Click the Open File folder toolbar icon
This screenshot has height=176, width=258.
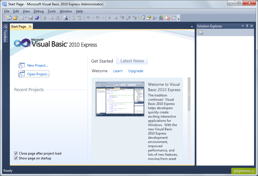pos(15,18)
